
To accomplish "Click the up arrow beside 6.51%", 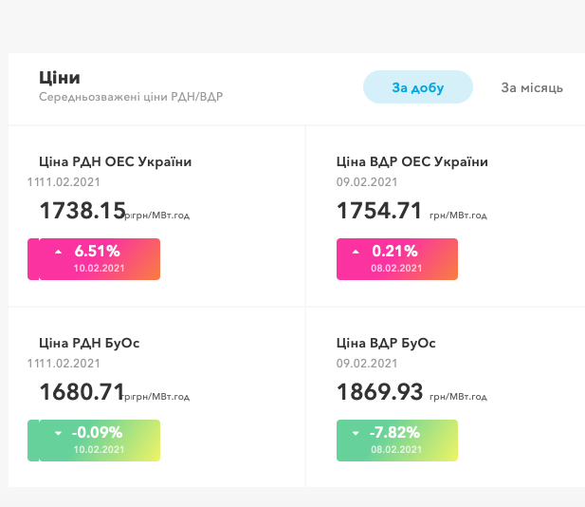I will 59,252.
